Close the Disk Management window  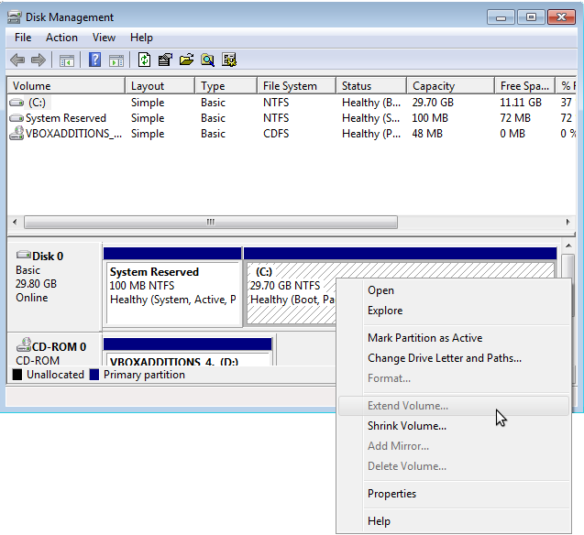tap(562, 17)
